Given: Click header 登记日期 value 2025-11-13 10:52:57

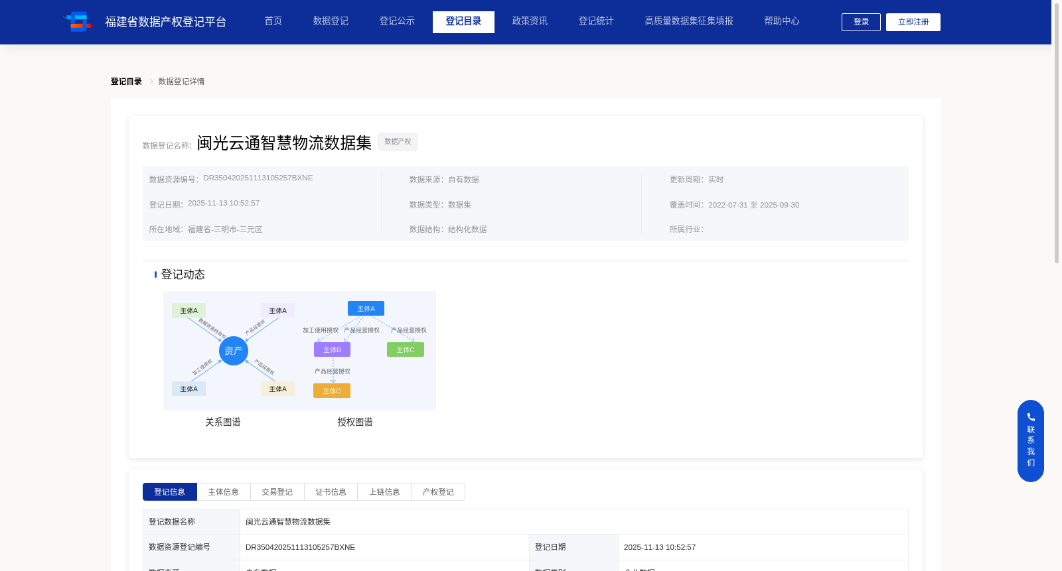Looking at the screenshot, I should click(224, 203).
